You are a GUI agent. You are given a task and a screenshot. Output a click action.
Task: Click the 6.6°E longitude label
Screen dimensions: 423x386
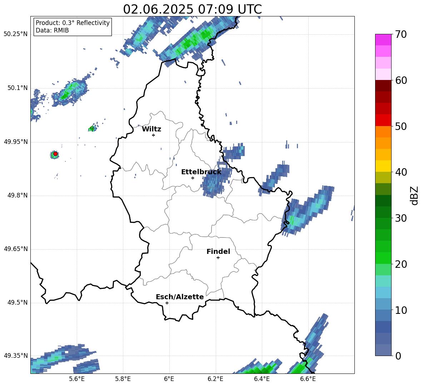click(x=308, y=379)
